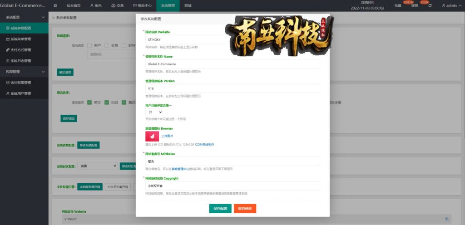Screen dimensions: 465x225
Task: Uncheck the 巴西 language checkbox
Action: tap(106, 103)
